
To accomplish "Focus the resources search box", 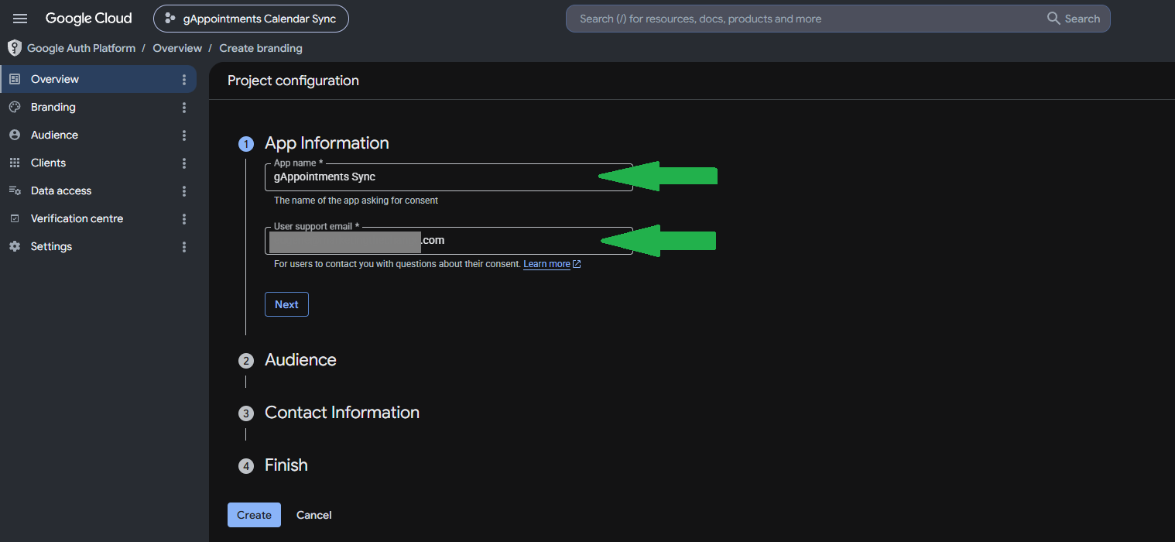I will click(x=805, y=19).
